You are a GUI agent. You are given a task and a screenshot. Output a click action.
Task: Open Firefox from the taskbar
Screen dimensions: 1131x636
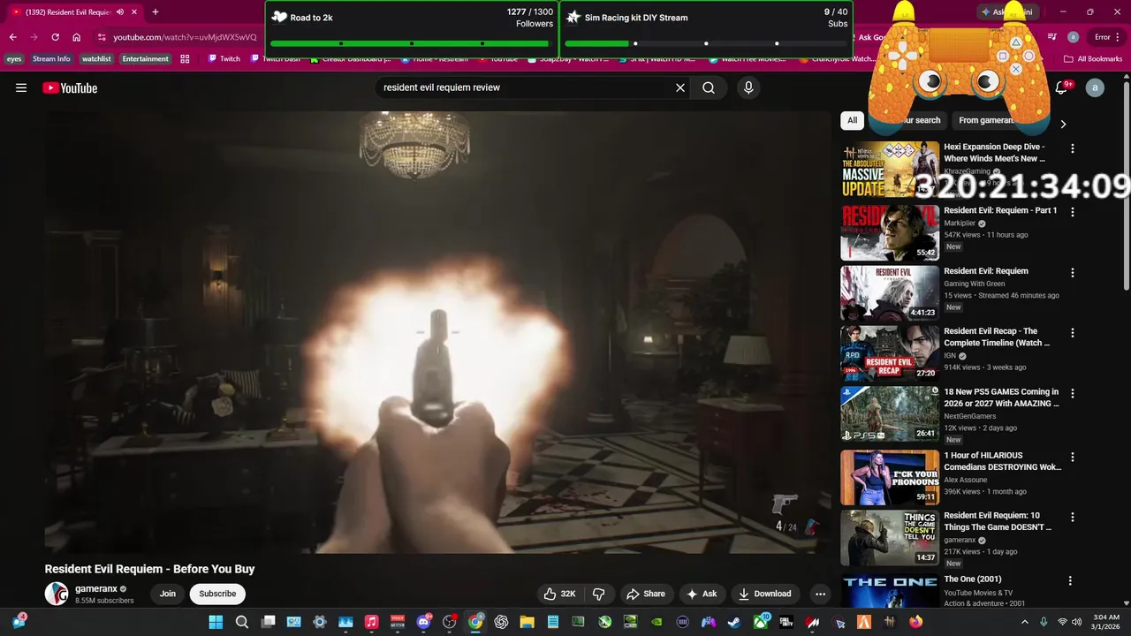pos(916,622)
